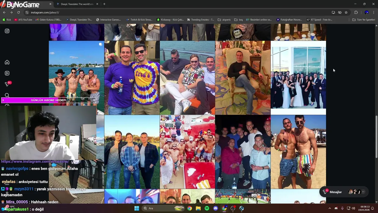
Task: Open the two shirtless men on beach photo
Action: point(298,152)
